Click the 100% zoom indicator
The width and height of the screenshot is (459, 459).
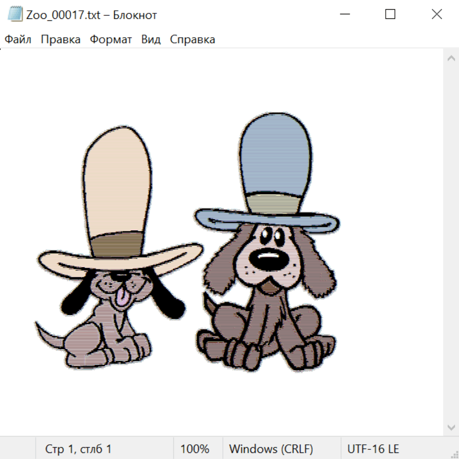click(x=195, y=449)
